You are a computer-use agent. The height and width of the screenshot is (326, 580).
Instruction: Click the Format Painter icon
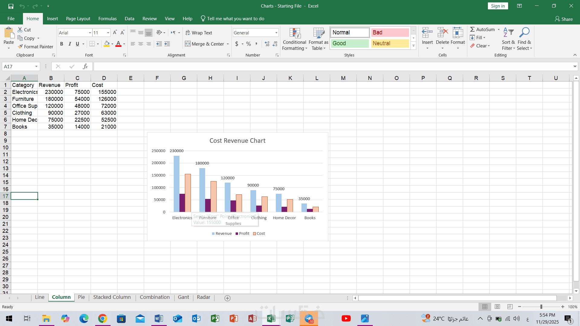(21, 46)
